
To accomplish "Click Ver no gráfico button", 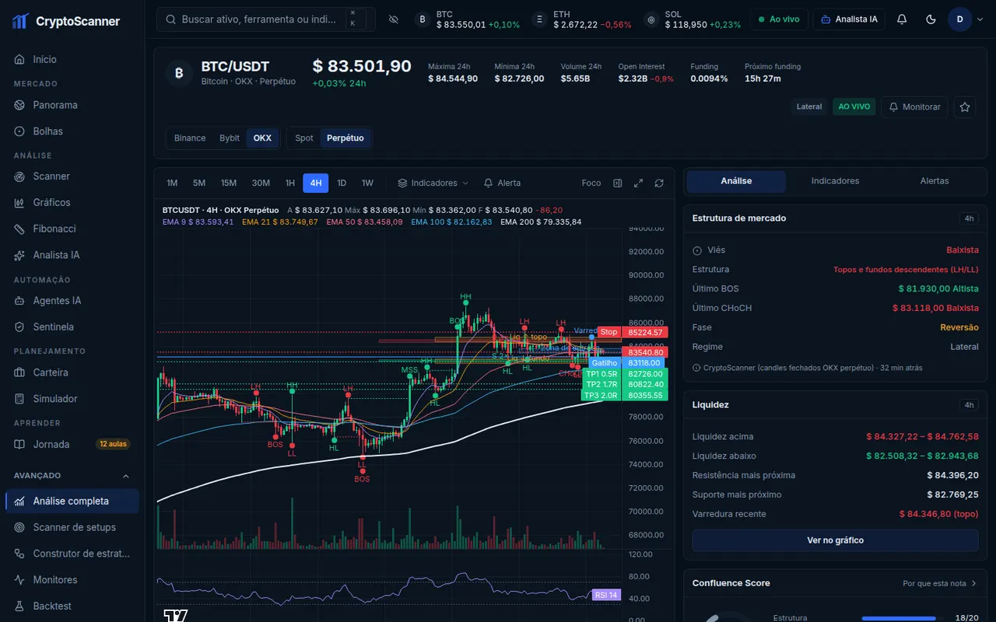I will [835, 540].
